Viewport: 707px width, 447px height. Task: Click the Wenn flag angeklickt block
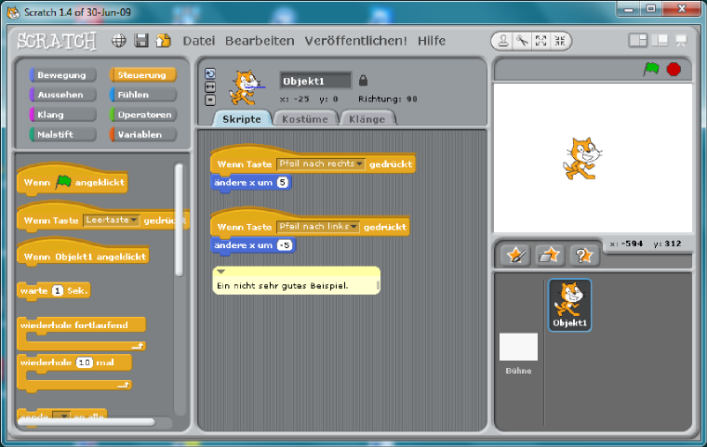pyautogui.click(x=73, y=180)
